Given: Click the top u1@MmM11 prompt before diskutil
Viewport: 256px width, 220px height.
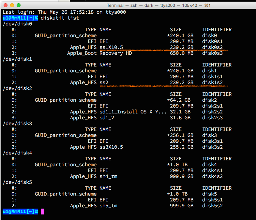Looking at the screenshot, I should (x=20, y=18).
